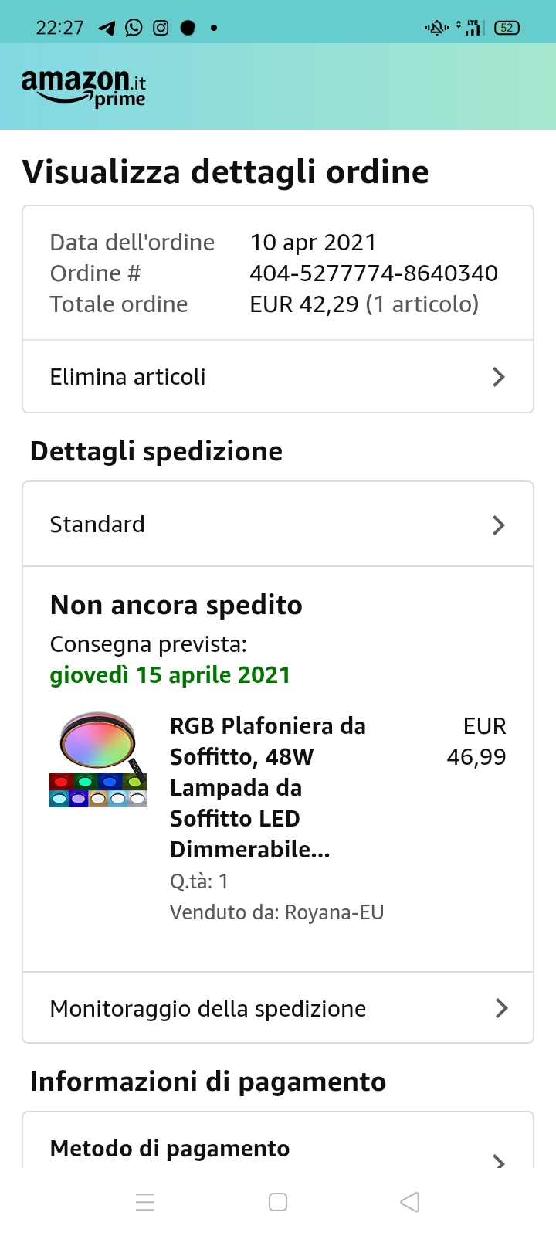Tap the Android recent apps menu icon
Image resolution: width=556 pixels, height=1236 pixels.
[x=145, y=1202]
